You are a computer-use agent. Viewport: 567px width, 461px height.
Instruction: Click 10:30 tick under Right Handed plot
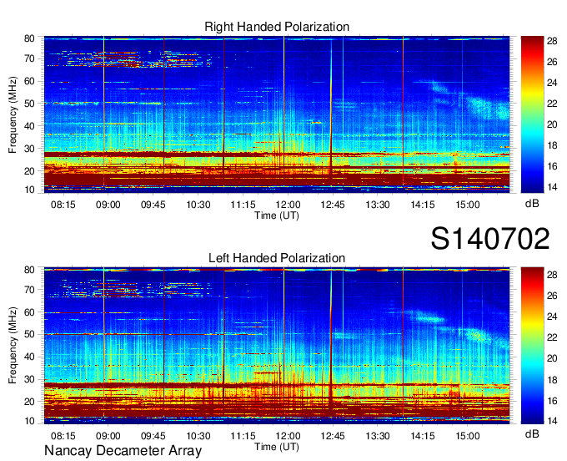198,205
